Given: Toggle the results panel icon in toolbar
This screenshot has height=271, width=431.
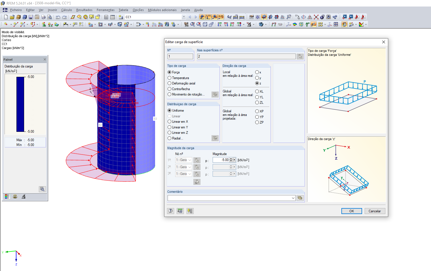Looking at the screenshot, I should click(x=344, y=24).
